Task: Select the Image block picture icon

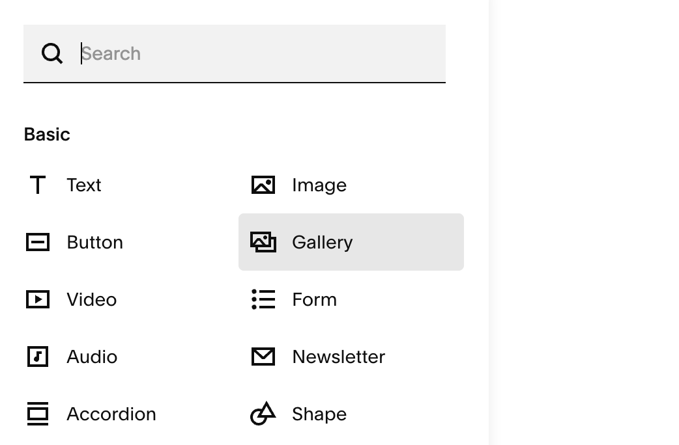Action: [263, 185]
